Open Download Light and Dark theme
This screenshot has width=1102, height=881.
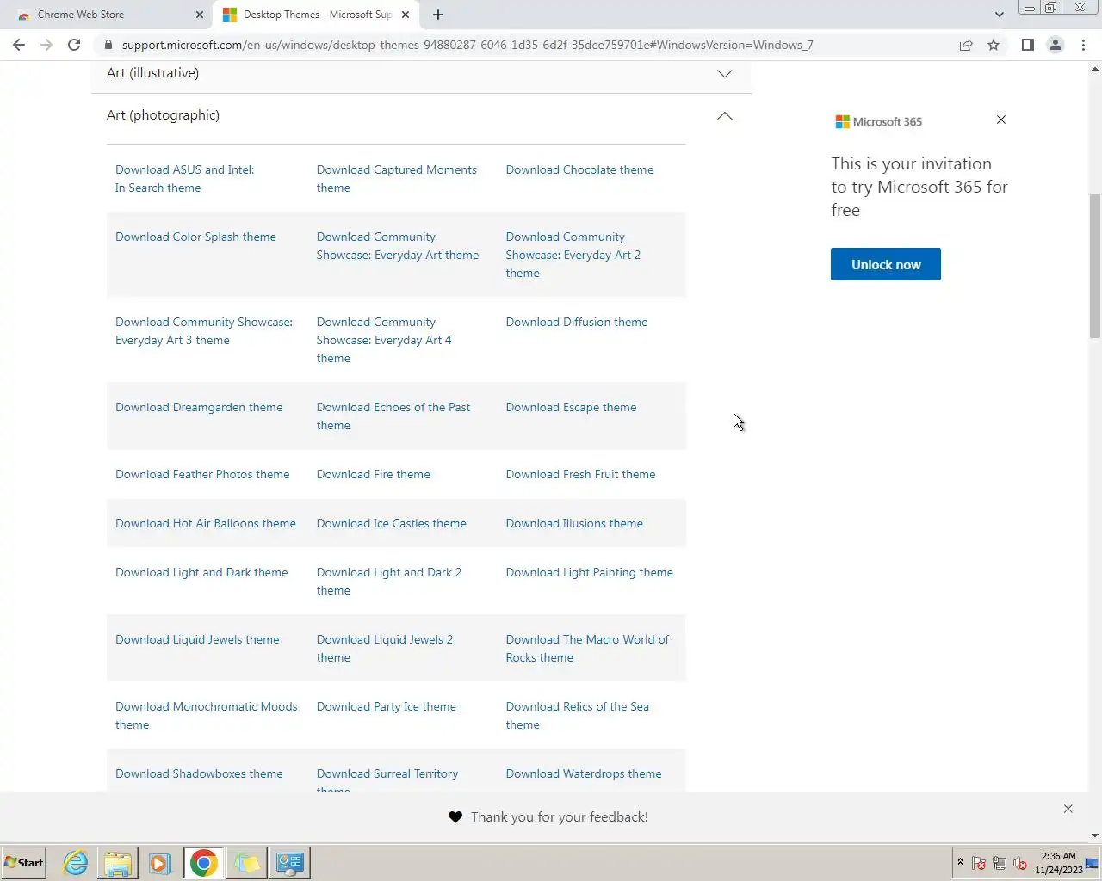point(201,572)
